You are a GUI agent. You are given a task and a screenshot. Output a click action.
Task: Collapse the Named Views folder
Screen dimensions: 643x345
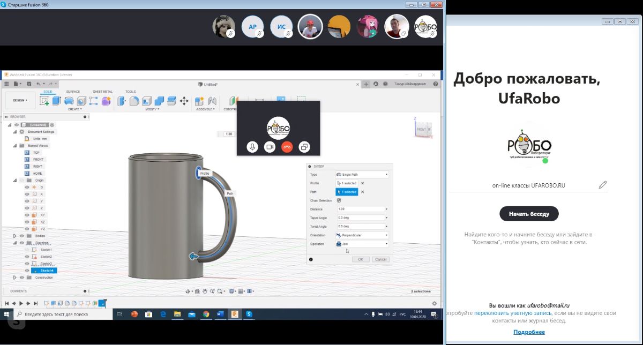(x=15, y=146)
